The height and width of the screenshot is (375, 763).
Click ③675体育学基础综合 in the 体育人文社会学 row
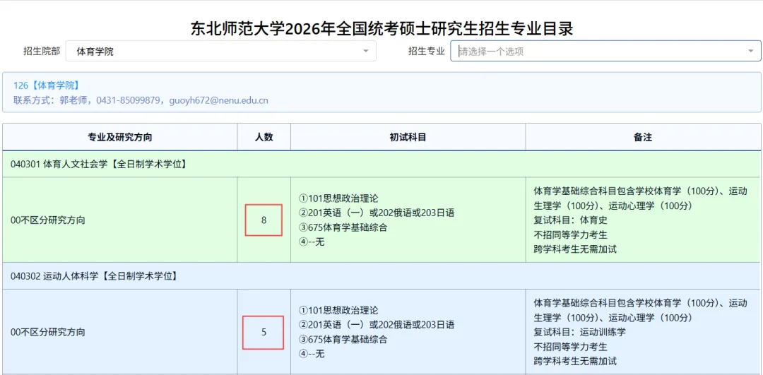pyautogui.click(x=343, y=227)
